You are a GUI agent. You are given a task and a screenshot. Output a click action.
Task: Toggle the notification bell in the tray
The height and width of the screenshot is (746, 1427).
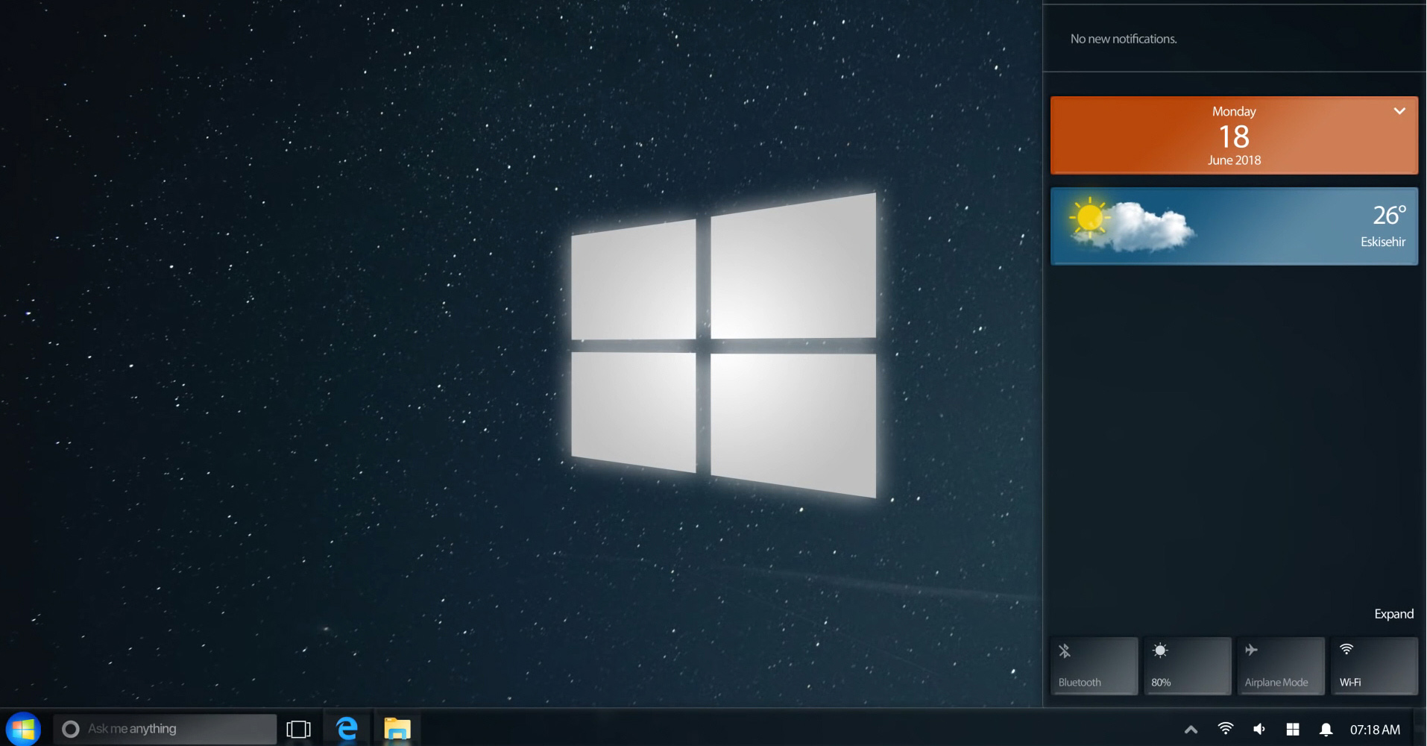(x=1326, y=730)
